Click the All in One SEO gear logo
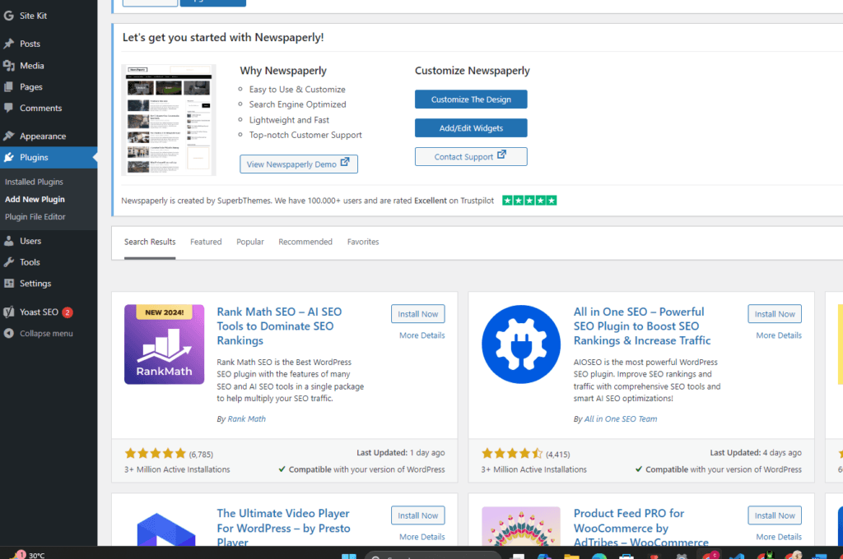The width and height of the screenshot is (843, 559). [521, 344]
